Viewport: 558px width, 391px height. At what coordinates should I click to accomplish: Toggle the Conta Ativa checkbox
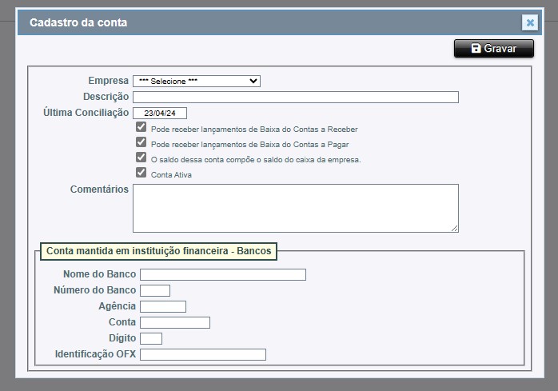click(141, 173)
